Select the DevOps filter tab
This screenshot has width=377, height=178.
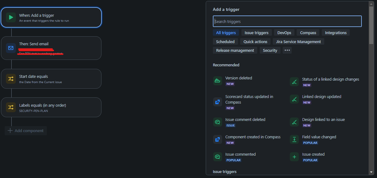284,33
